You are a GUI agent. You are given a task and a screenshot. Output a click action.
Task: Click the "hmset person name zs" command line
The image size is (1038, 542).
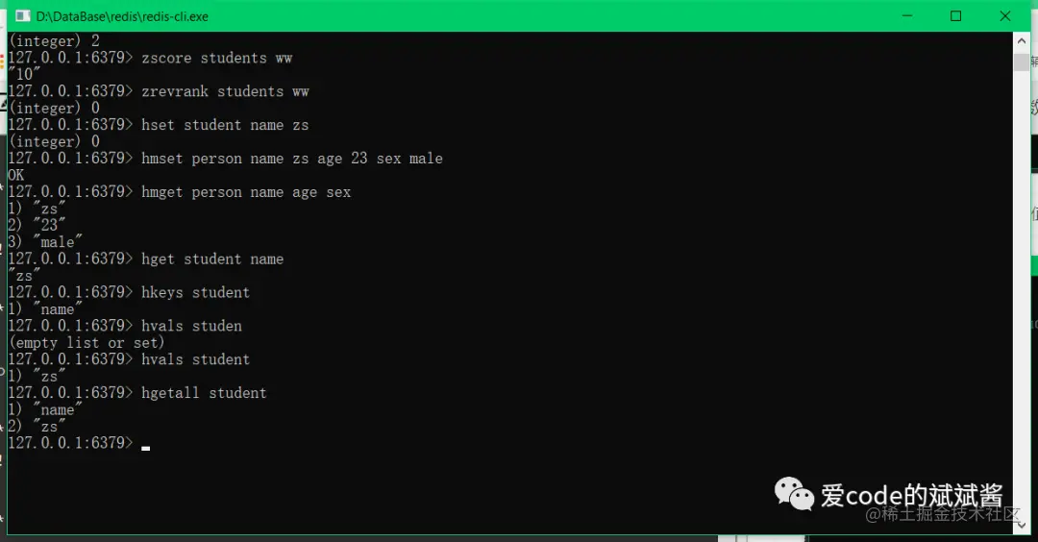225,159
